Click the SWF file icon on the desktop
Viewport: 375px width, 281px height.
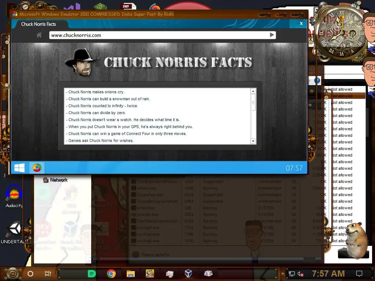(129, 6)
